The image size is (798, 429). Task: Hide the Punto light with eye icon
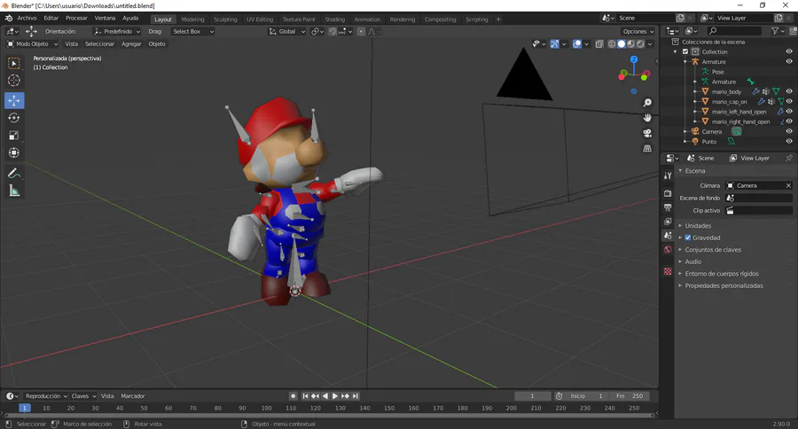(x=789, y=142)
